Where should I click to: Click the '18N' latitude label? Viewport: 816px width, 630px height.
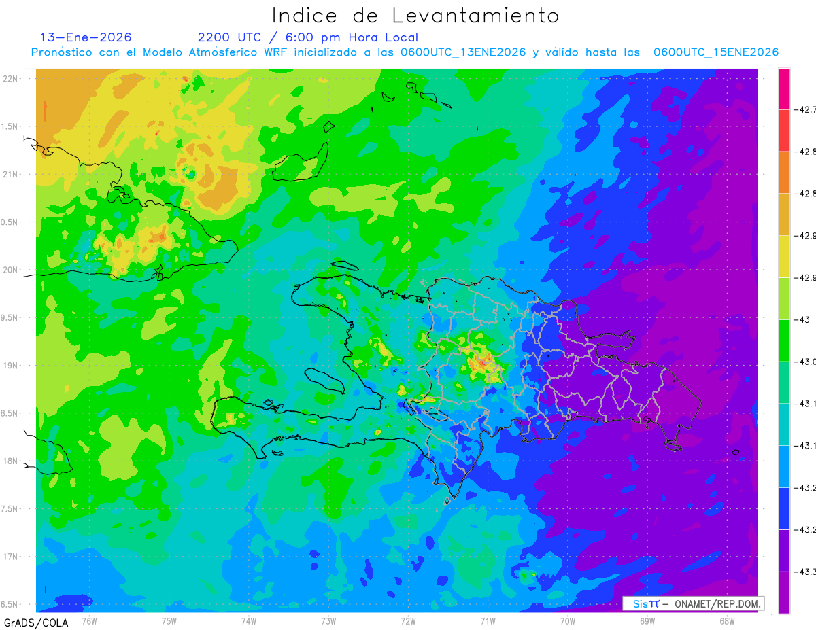[11, 461]
